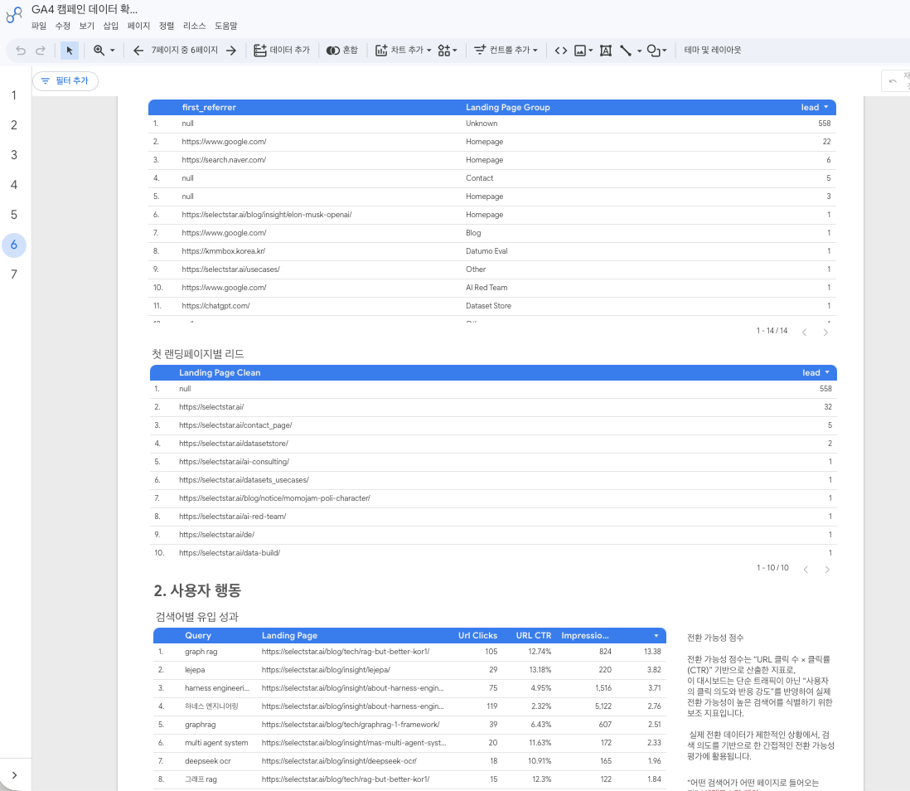Expand the zoom level dropdown arrow
The image size is (910, 791).
(113, 51)
